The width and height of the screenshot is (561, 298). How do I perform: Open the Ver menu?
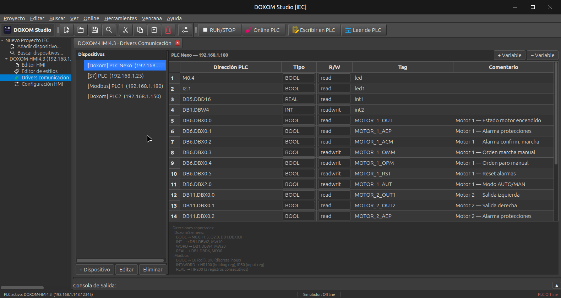click(x=74, y=18)
